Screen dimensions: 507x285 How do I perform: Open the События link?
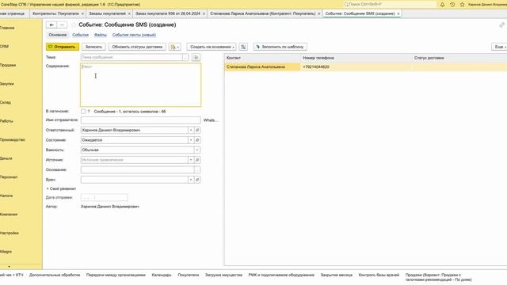(81, 35)
